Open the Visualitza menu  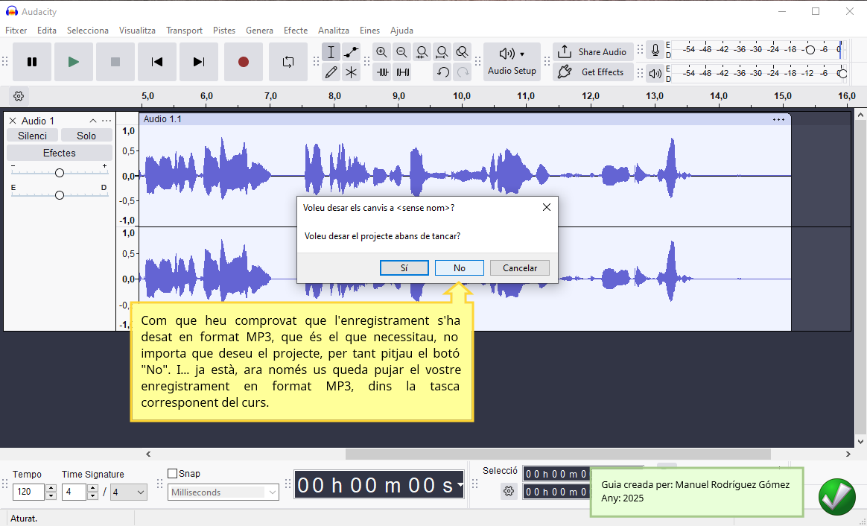[x=137, y=31]
